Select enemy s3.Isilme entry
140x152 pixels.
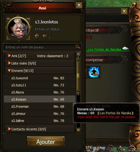click(40, 121)
